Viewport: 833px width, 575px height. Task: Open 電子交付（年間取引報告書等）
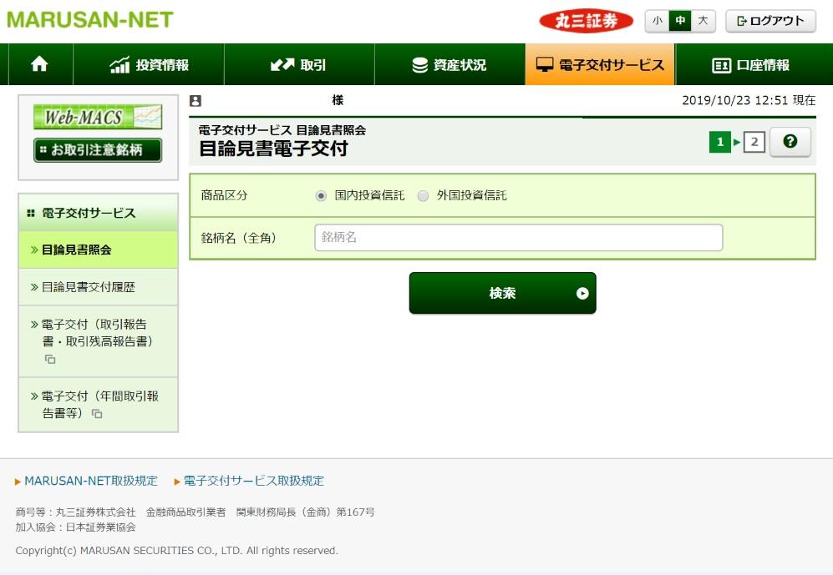click(99, 404)
